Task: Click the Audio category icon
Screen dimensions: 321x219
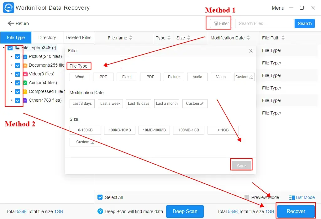Action: [x=25, y=83]
